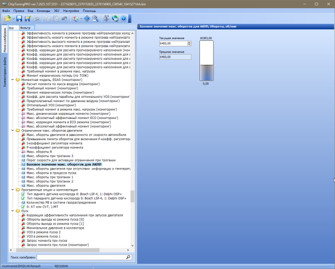
Task: Toggle the '0: AT или CVT, 1:MT' checkbox
Action: (x=23, y=207)
